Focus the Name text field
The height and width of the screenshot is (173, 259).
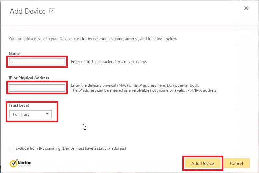pyautogui.click(x=37, y=62)
